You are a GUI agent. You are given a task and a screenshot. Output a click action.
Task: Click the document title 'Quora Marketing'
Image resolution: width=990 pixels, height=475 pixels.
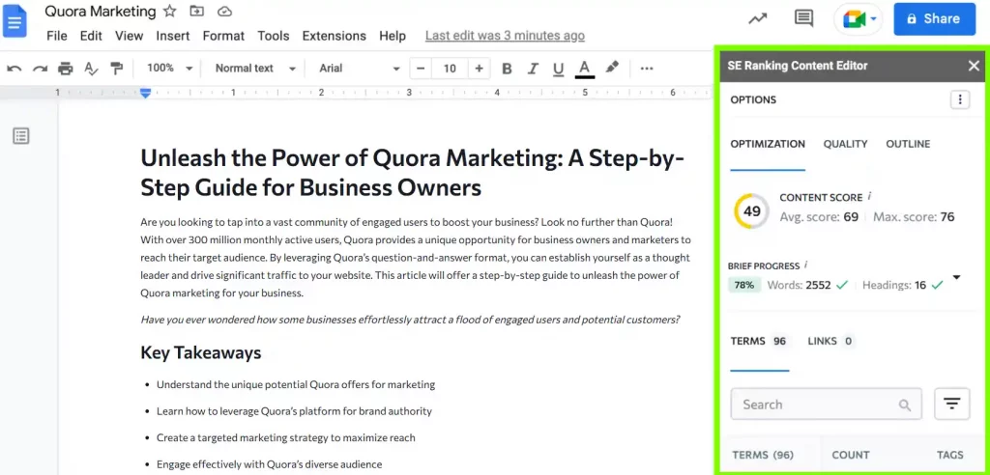point(101,12)
